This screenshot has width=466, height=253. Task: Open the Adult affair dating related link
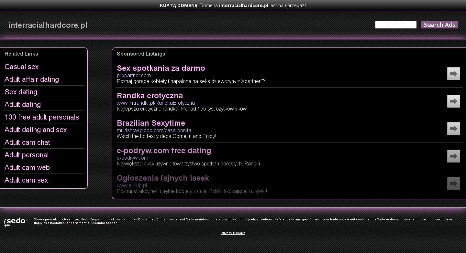[32, 79]
